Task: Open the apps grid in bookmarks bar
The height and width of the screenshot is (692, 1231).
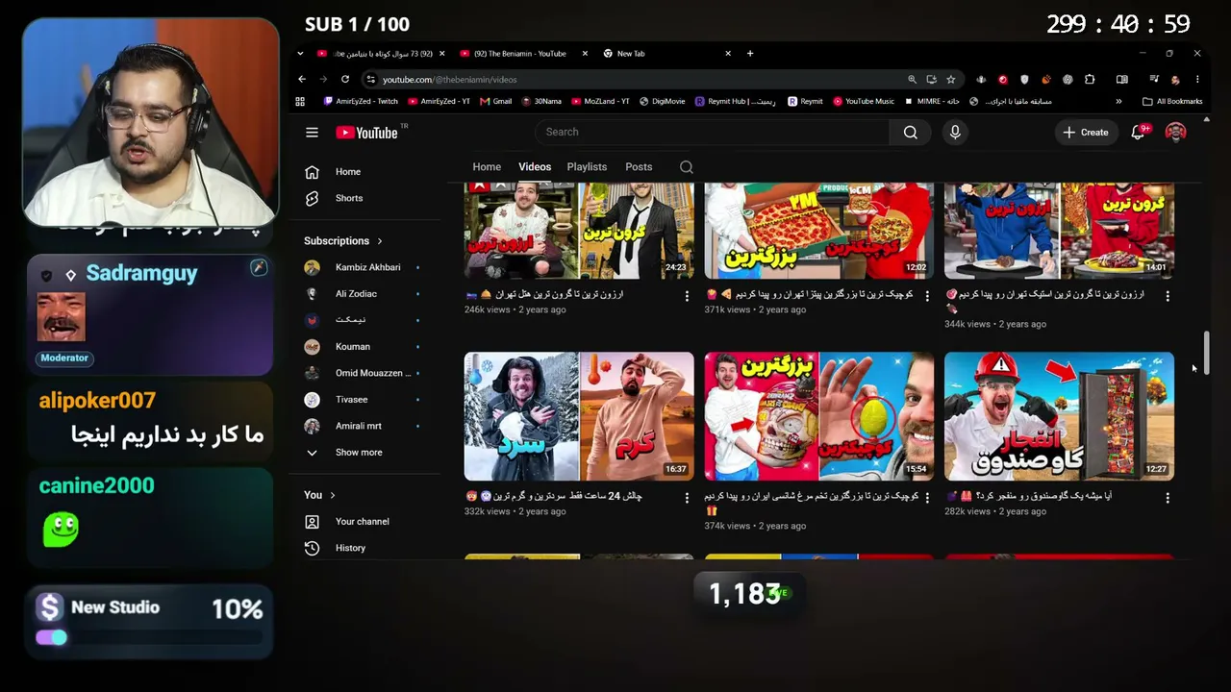Action: (300, 101)
